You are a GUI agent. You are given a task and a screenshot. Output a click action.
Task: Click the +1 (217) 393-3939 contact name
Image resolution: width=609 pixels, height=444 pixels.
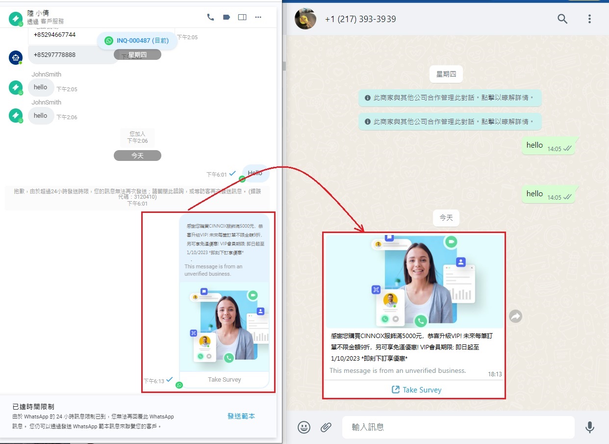tap(360, 19)
